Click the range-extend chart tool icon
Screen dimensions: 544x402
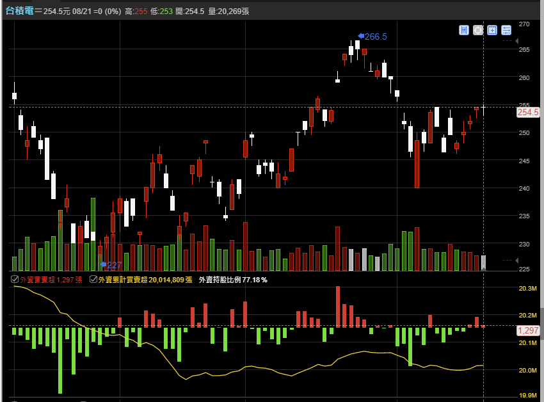click(x=464, y=30)
